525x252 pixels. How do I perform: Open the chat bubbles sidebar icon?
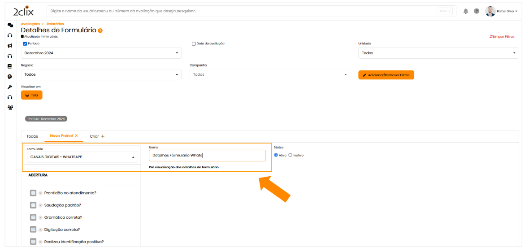(x=10, y=25)
